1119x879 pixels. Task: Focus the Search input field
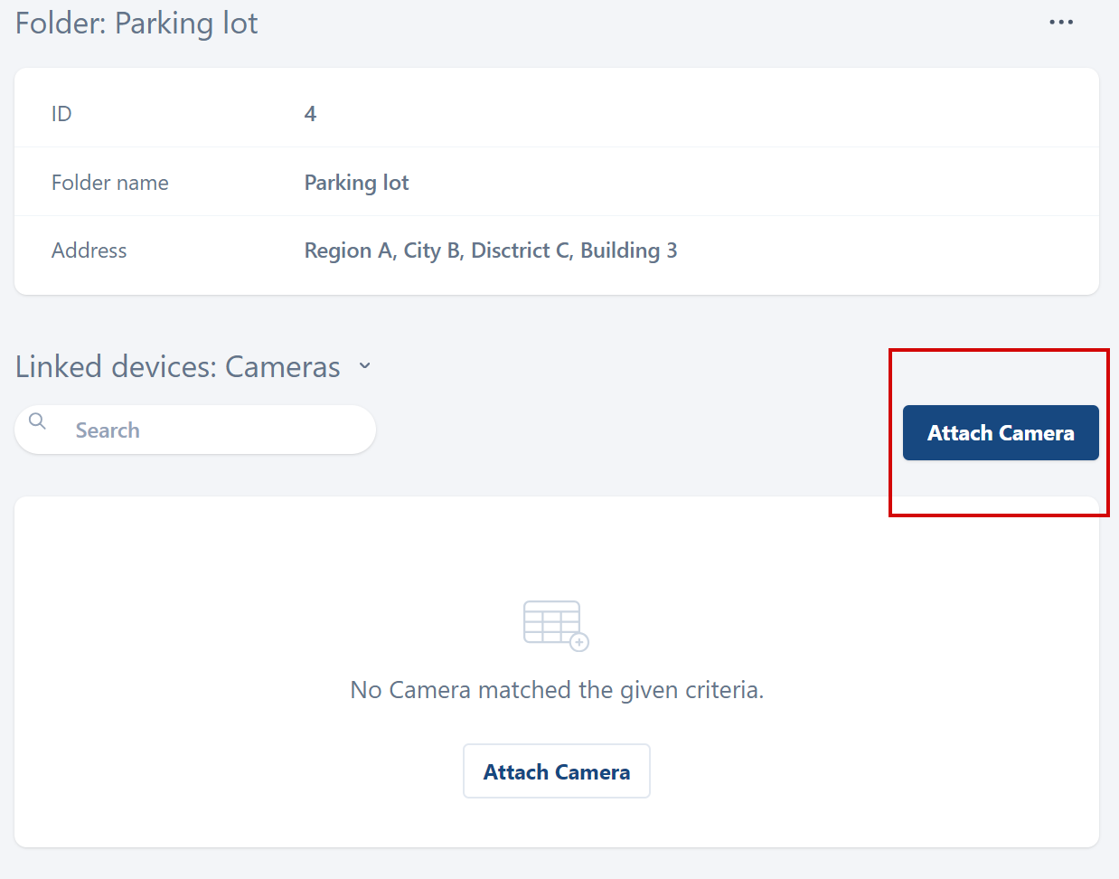coord(217,430)
